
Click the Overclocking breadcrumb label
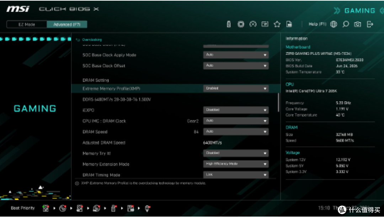click(x=92, y=40)
